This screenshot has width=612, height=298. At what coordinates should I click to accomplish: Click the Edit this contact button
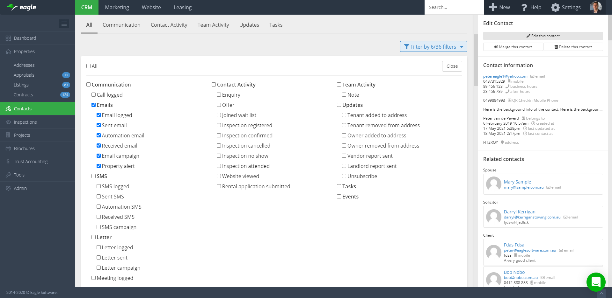click(543, 36)
